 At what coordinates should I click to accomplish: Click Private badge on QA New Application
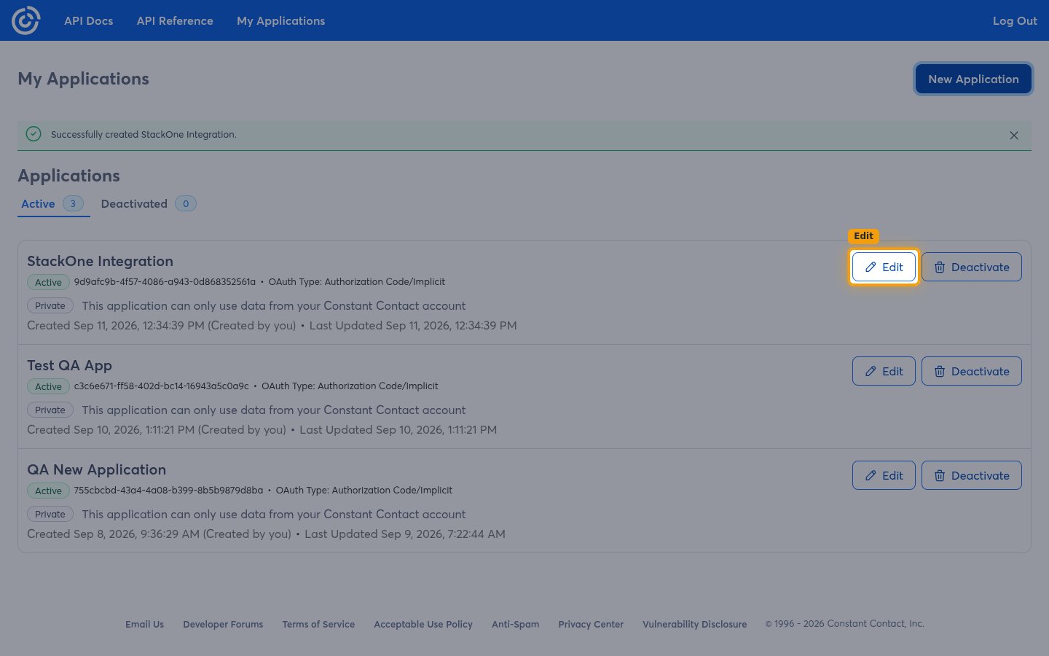click(x=50, y=514)
